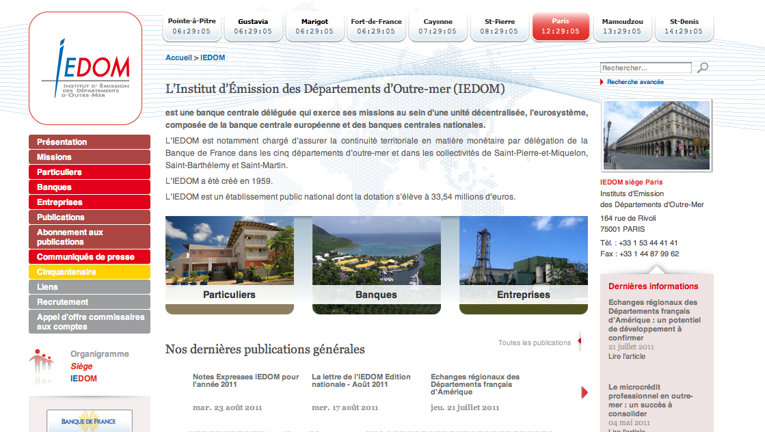Open the Banque de France logo
The height and width of the screenshot is (432, 765).
point(90,421)
